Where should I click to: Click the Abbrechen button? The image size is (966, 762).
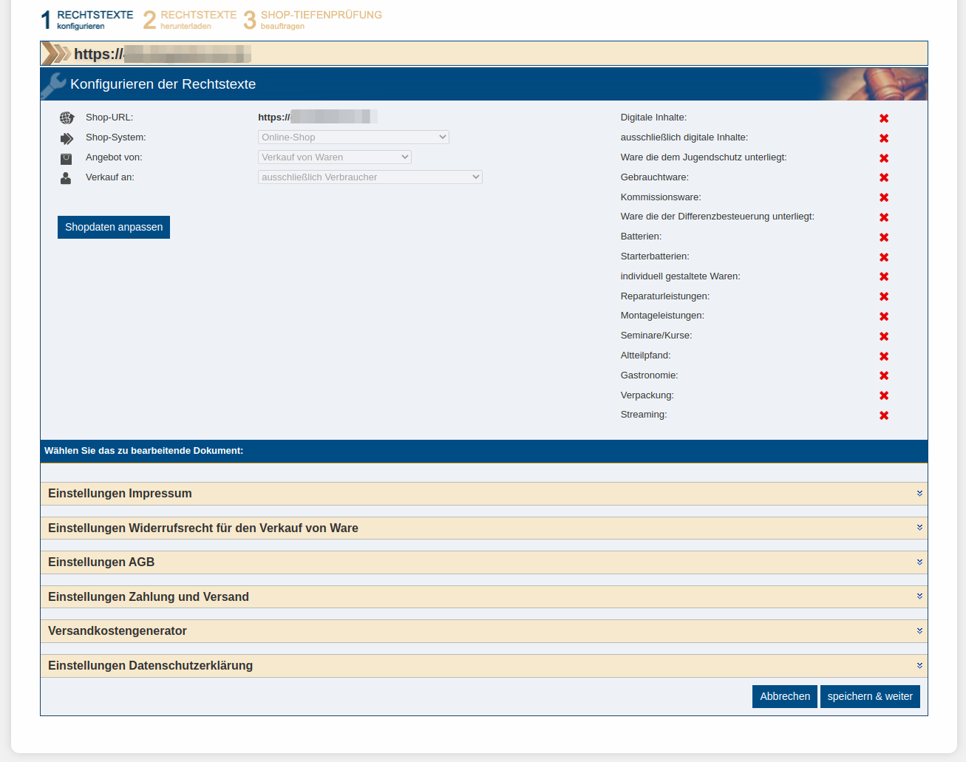[x=785, y=696]
